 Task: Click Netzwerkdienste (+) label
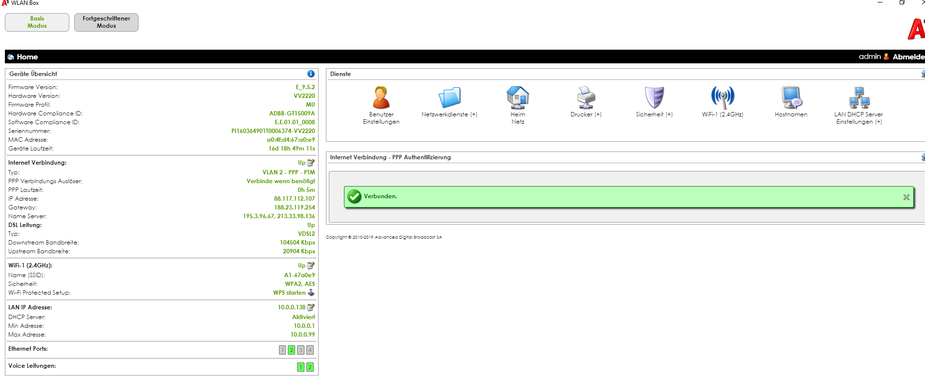[x=449, y=114]
